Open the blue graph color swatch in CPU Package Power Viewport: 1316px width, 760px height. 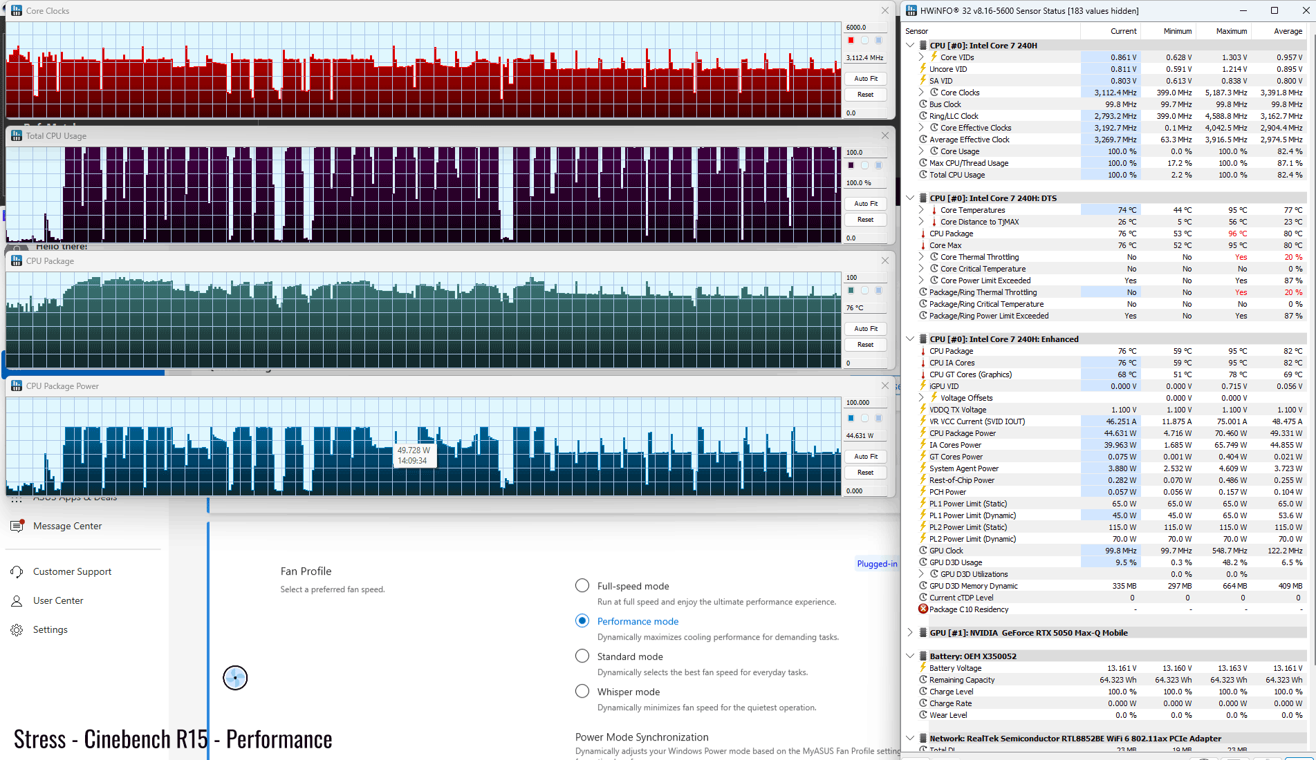[851, 418]
